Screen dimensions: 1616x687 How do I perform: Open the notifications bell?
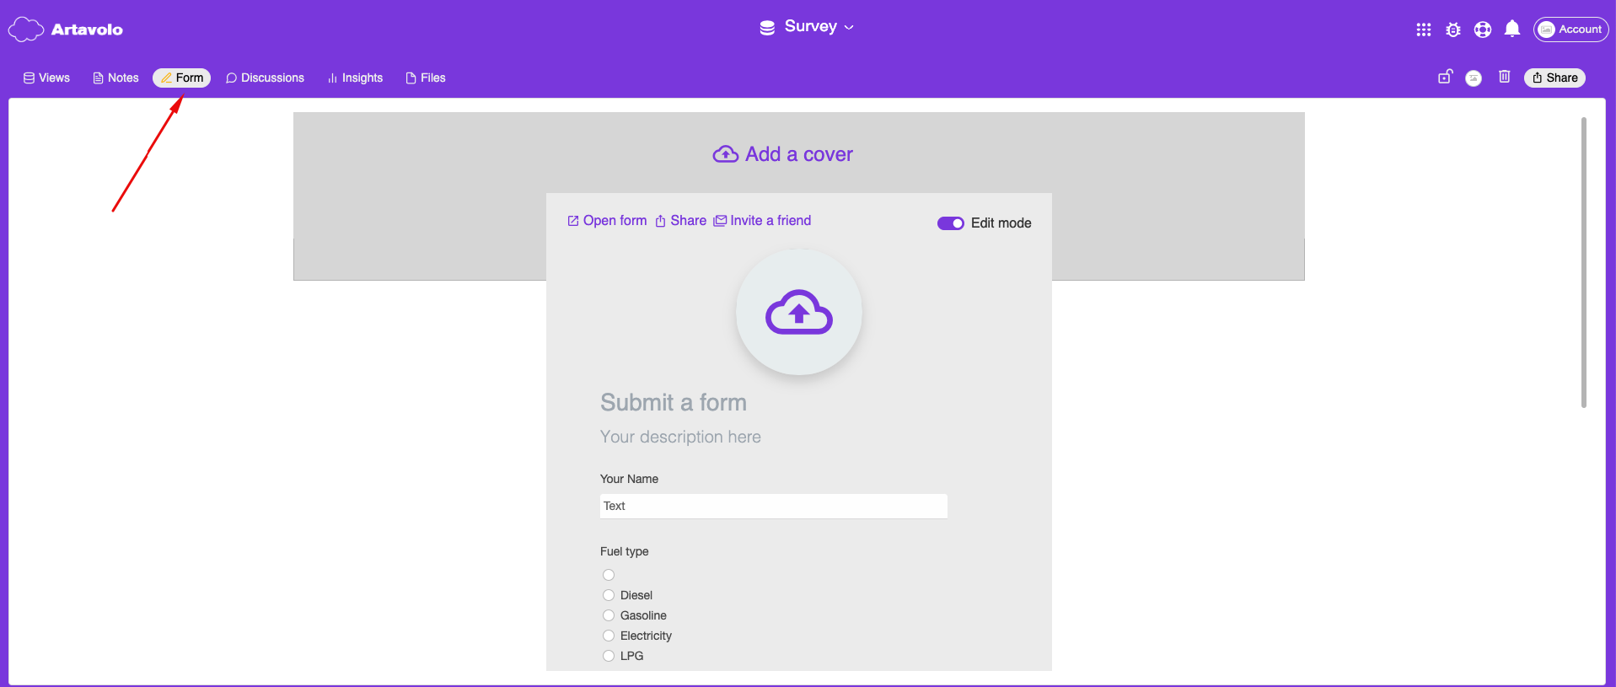[x=1512, y=30]
